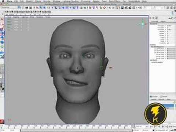Open the viewport panel's Lighting menu
This screenshot has height=132, width=176.
point(25,17)
